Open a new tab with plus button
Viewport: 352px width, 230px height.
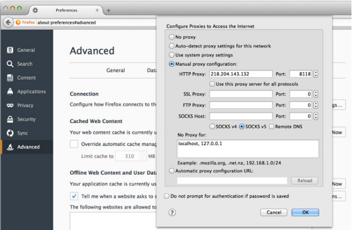tap(108, 10)
